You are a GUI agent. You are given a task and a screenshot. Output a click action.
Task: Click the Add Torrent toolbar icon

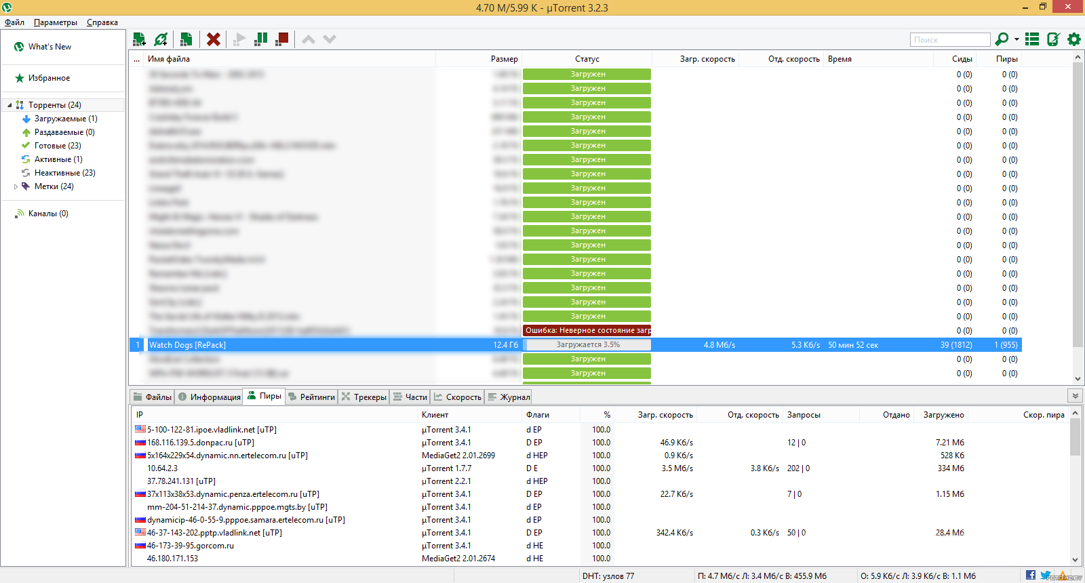point(139,39)
